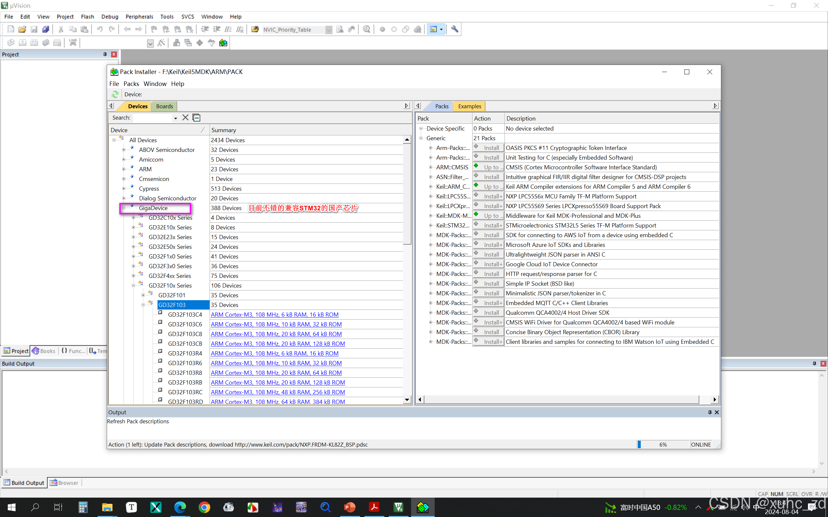The image size is (828, 517).
Task: Collapse the Generic packs group
Action: (x=421, y=138)
